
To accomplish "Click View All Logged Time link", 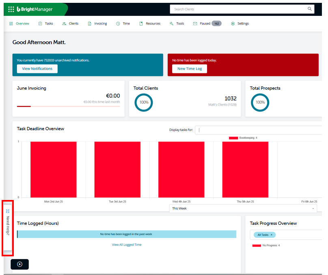I will click(x=127, y=245).
